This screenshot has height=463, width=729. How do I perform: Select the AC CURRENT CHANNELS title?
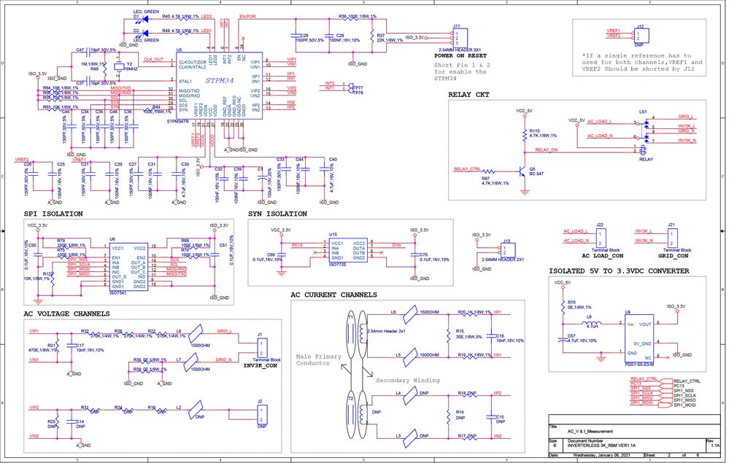333,295
